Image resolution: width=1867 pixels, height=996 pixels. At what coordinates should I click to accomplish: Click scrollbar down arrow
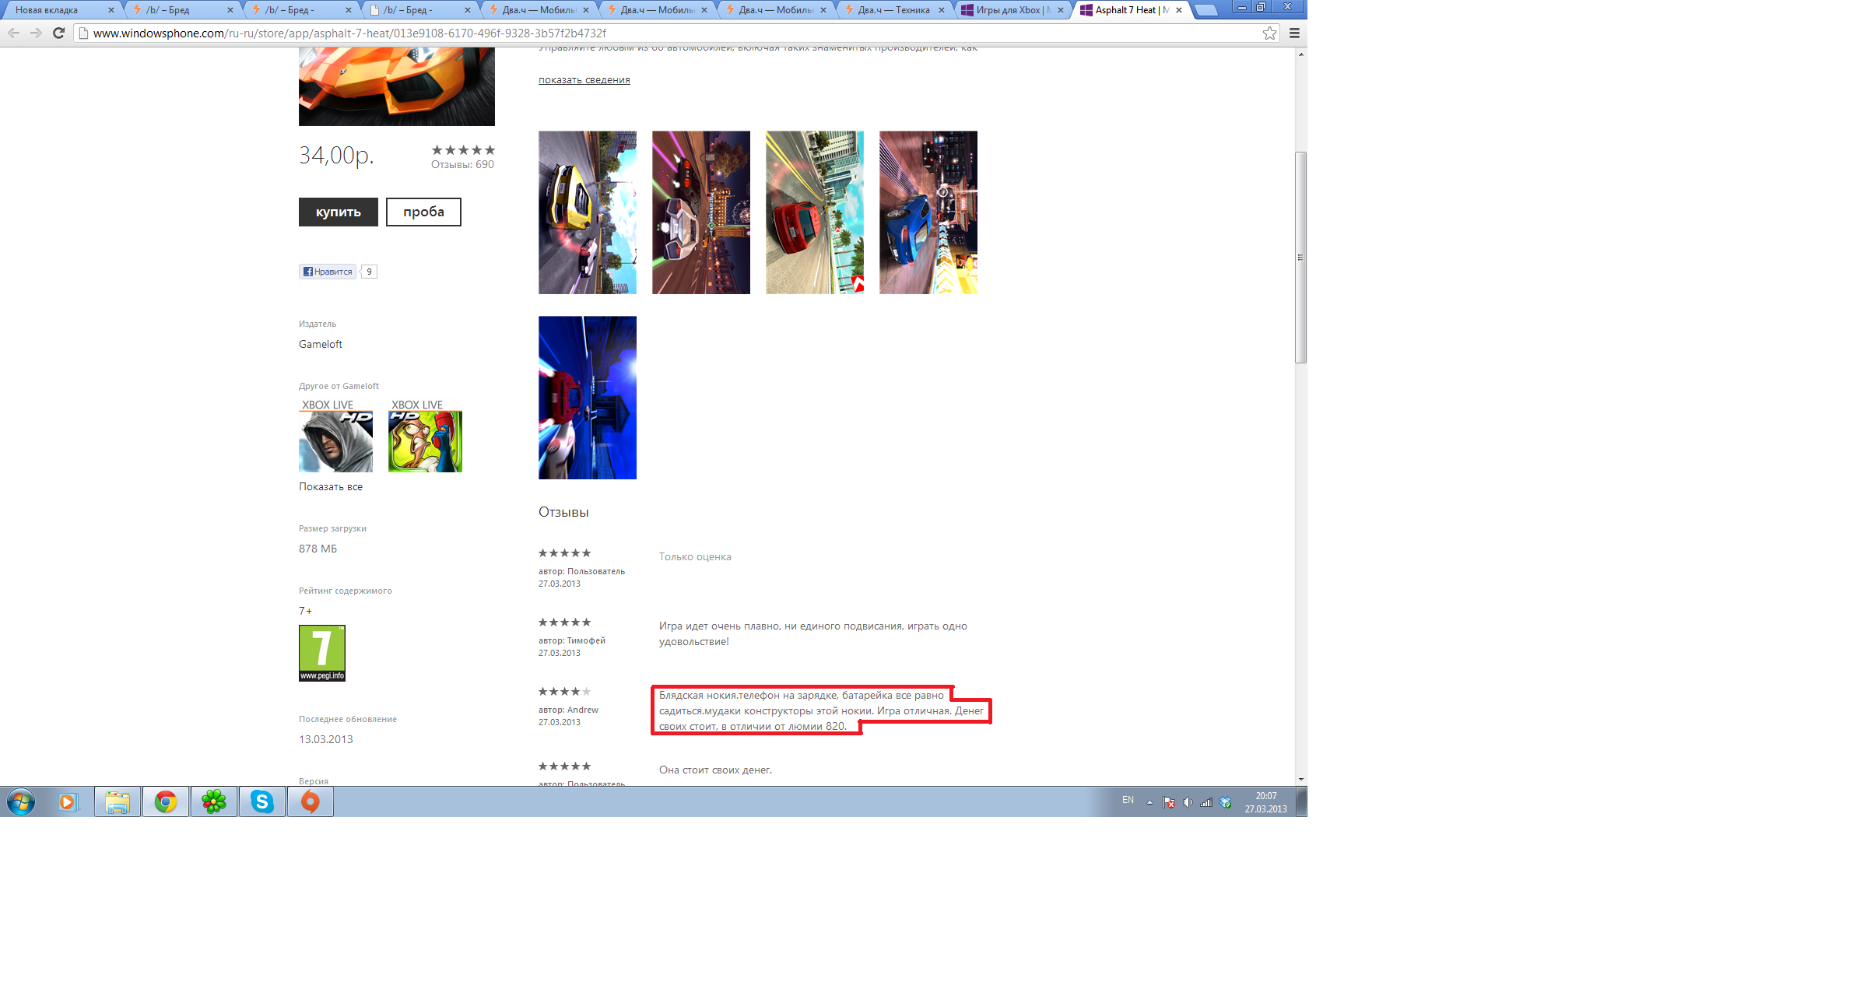coord(1300,779)
